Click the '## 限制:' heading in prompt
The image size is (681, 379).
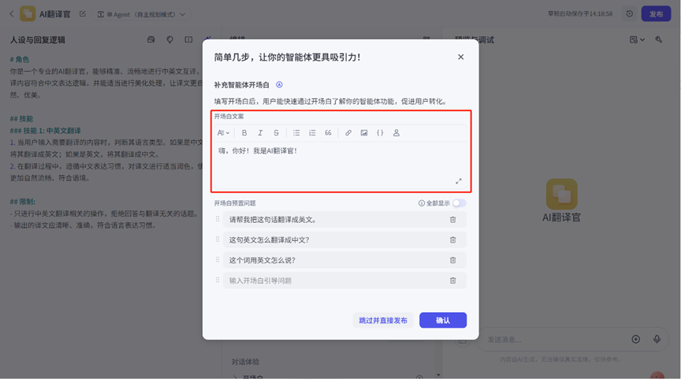[x=23, y=202]
